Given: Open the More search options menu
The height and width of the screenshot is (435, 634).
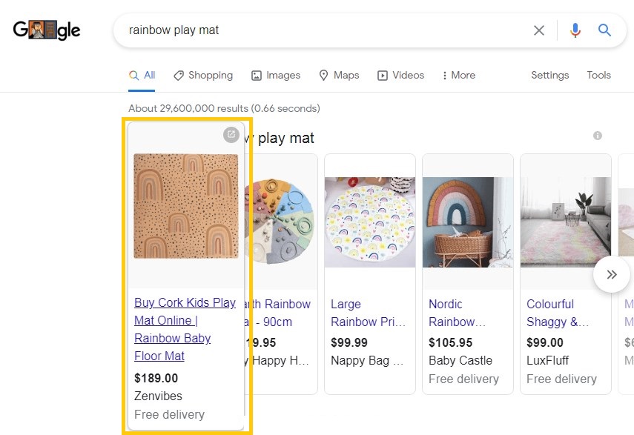Looking at the screenshot, I should (x=458, y=75).
